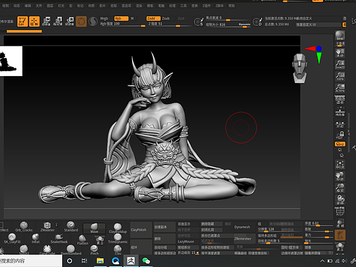
Task: Toggle the Transparency icon
Action: tap(340, 223)
